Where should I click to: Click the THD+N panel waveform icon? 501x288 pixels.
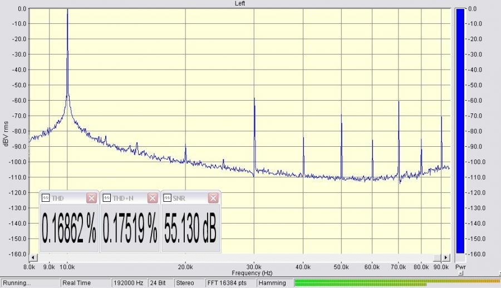[x=107, y=198]
